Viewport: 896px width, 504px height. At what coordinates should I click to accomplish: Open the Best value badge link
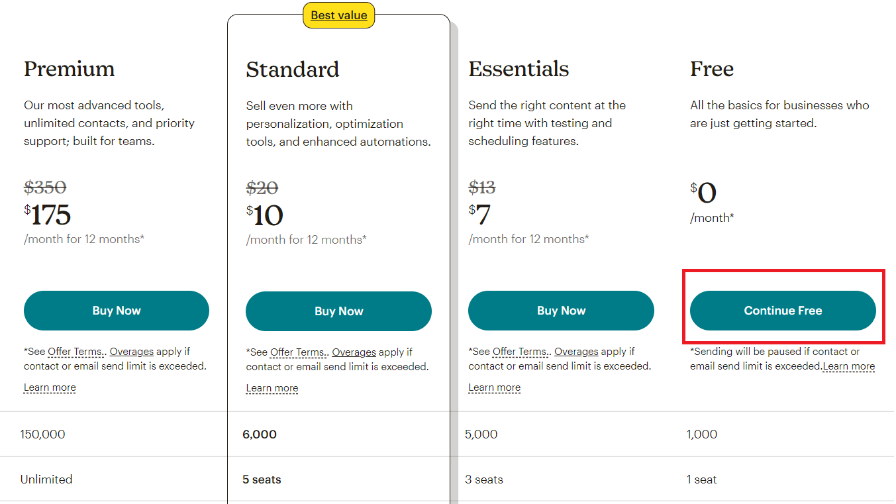tap(339, 15)
